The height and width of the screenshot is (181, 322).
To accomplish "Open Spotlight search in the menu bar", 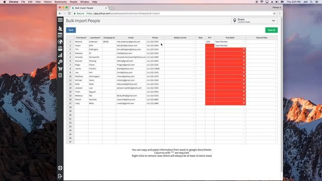I will click(x=311, y=2).
